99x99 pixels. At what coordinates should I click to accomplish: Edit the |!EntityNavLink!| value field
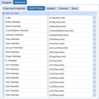click(71, 22)
